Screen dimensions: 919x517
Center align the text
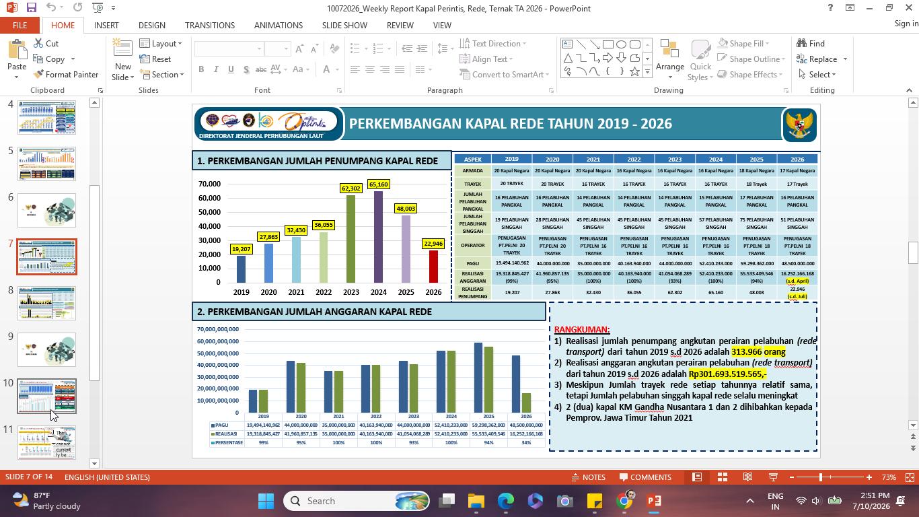pos(369,69)
